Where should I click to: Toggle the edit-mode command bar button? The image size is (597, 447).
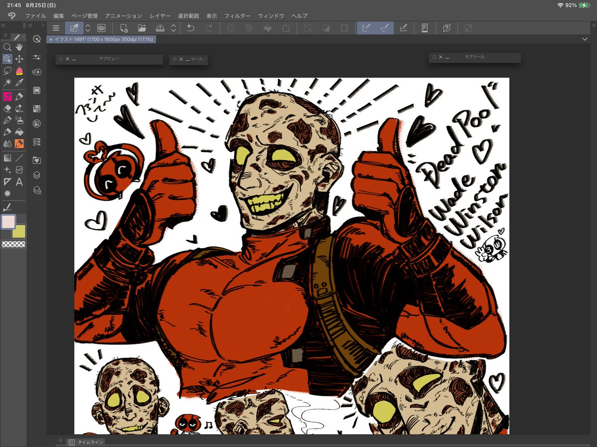pos(74,28)
